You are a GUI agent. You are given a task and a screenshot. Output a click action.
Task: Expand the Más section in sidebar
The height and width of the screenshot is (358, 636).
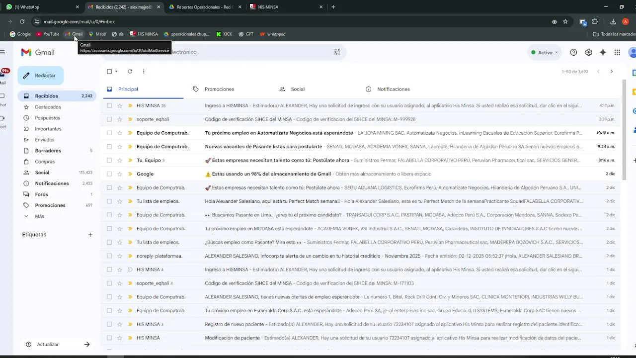pyautogui.click(x=39, y=216)
